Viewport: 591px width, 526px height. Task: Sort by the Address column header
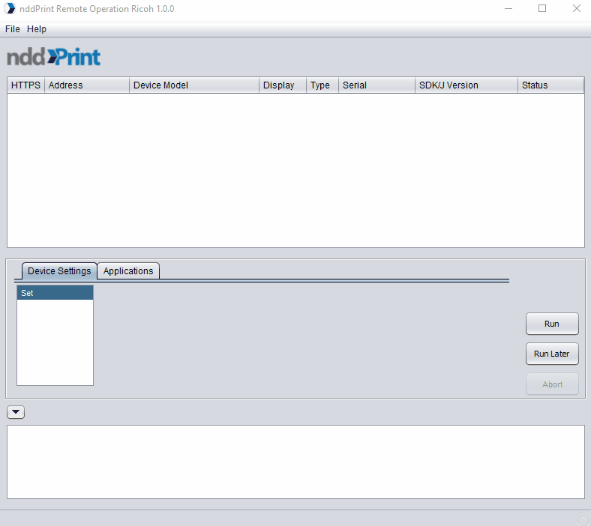pos(86,85)
